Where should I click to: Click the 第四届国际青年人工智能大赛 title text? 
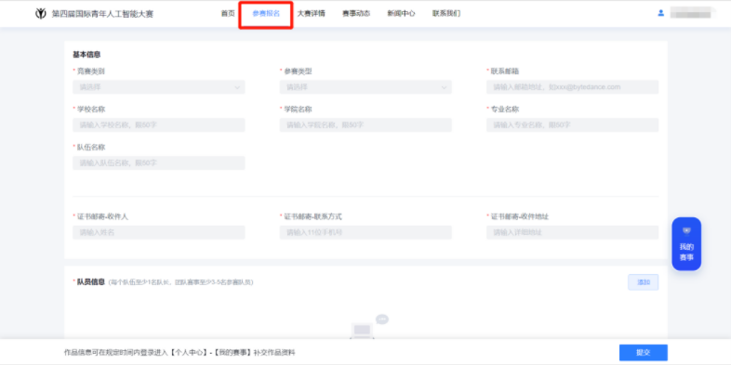pos(102,14)
